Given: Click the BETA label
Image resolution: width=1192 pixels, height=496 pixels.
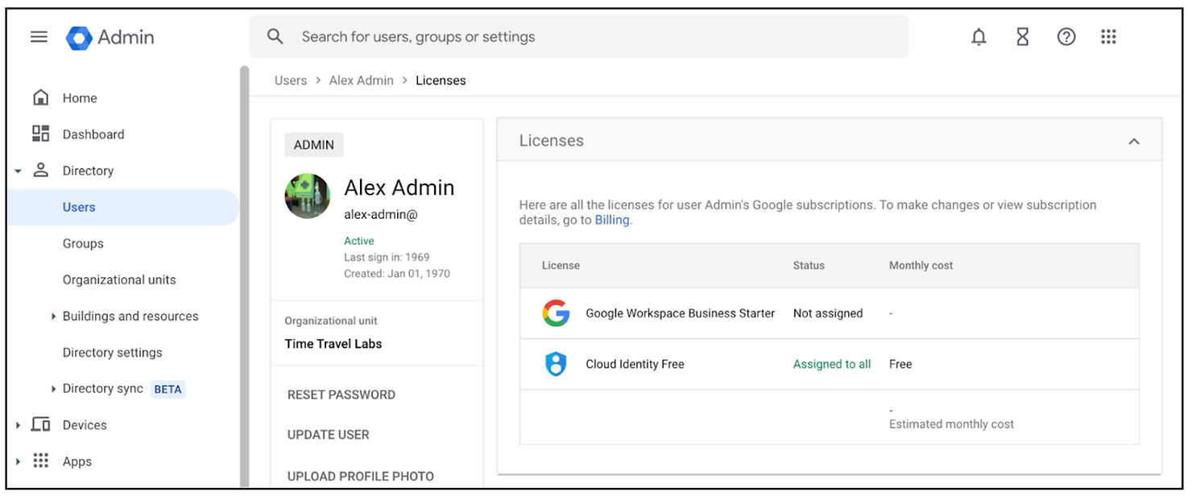Looking at the screenshot, I should [x=168, y=389].
